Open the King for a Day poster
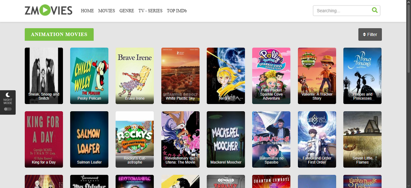Screen dimensions: 411x188 [44, 139]
